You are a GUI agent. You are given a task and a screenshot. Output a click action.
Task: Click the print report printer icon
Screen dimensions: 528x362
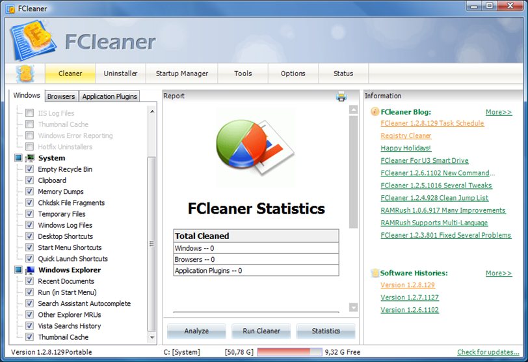coord(341,96)
